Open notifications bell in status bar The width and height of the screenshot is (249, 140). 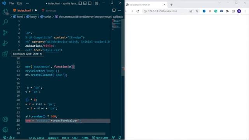tap(120, 137)
